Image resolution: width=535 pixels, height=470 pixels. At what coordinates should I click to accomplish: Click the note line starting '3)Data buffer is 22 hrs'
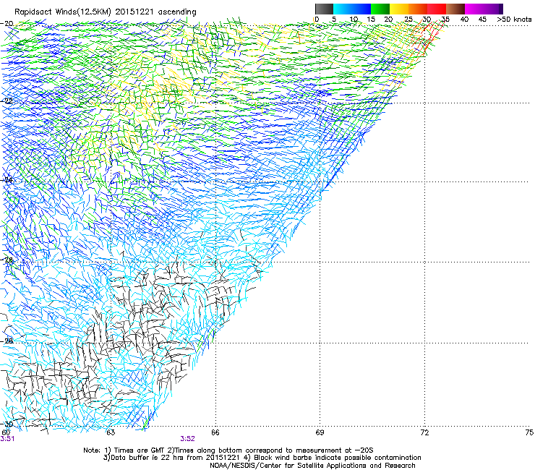(262, 458)
